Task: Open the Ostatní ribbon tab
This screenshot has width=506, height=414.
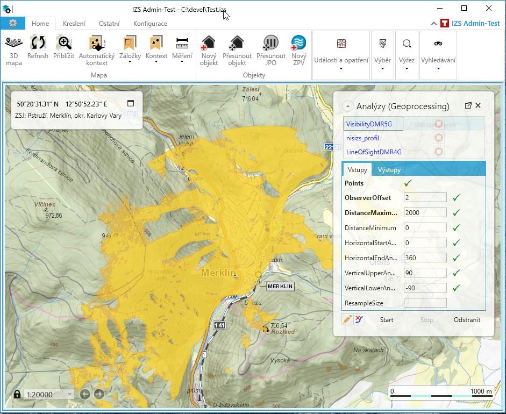Action: click(x=109, y=24)
